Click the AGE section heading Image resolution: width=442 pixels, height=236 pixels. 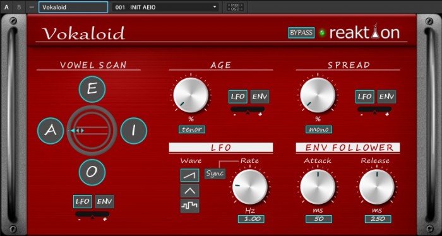(x=221, y=65)
